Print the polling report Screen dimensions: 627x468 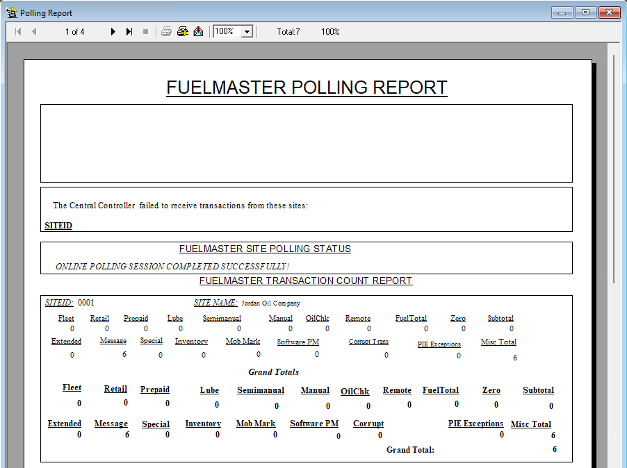(166, 31)
